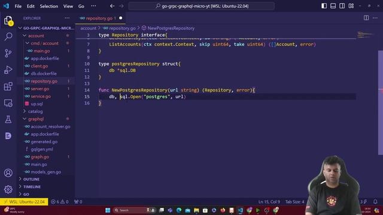
Task: Open models_gen.go file
Action: [46, 172]
